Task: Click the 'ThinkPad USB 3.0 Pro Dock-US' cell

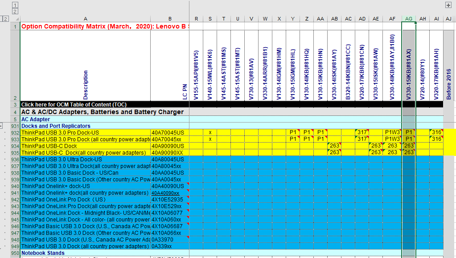Action: point(85,133)
